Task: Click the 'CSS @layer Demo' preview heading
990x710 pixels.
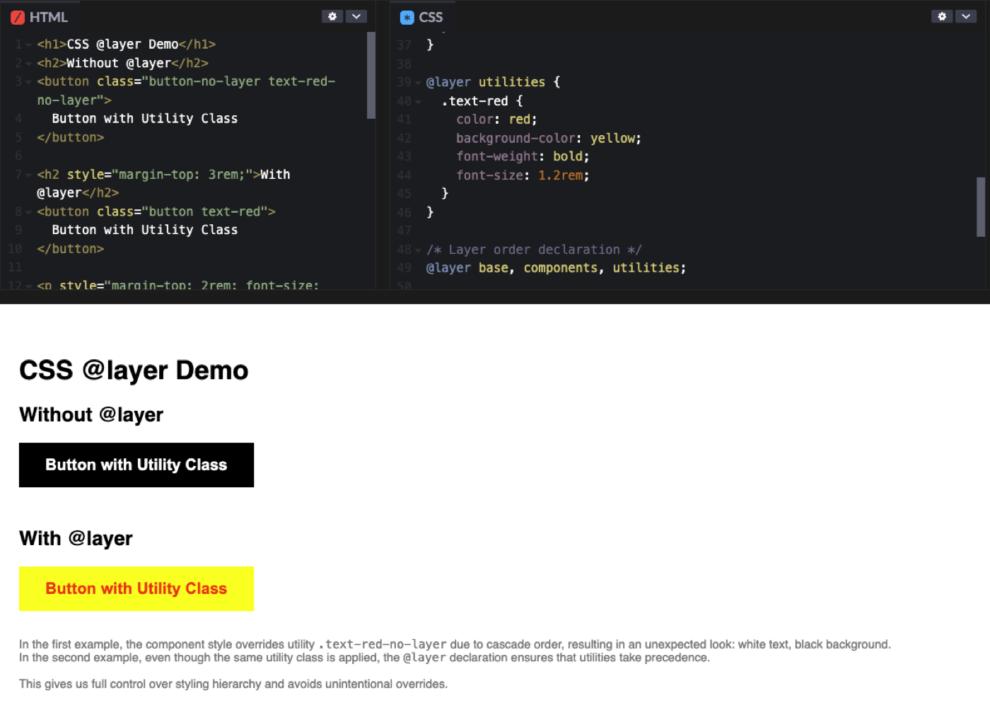Action: click(134, 371)
